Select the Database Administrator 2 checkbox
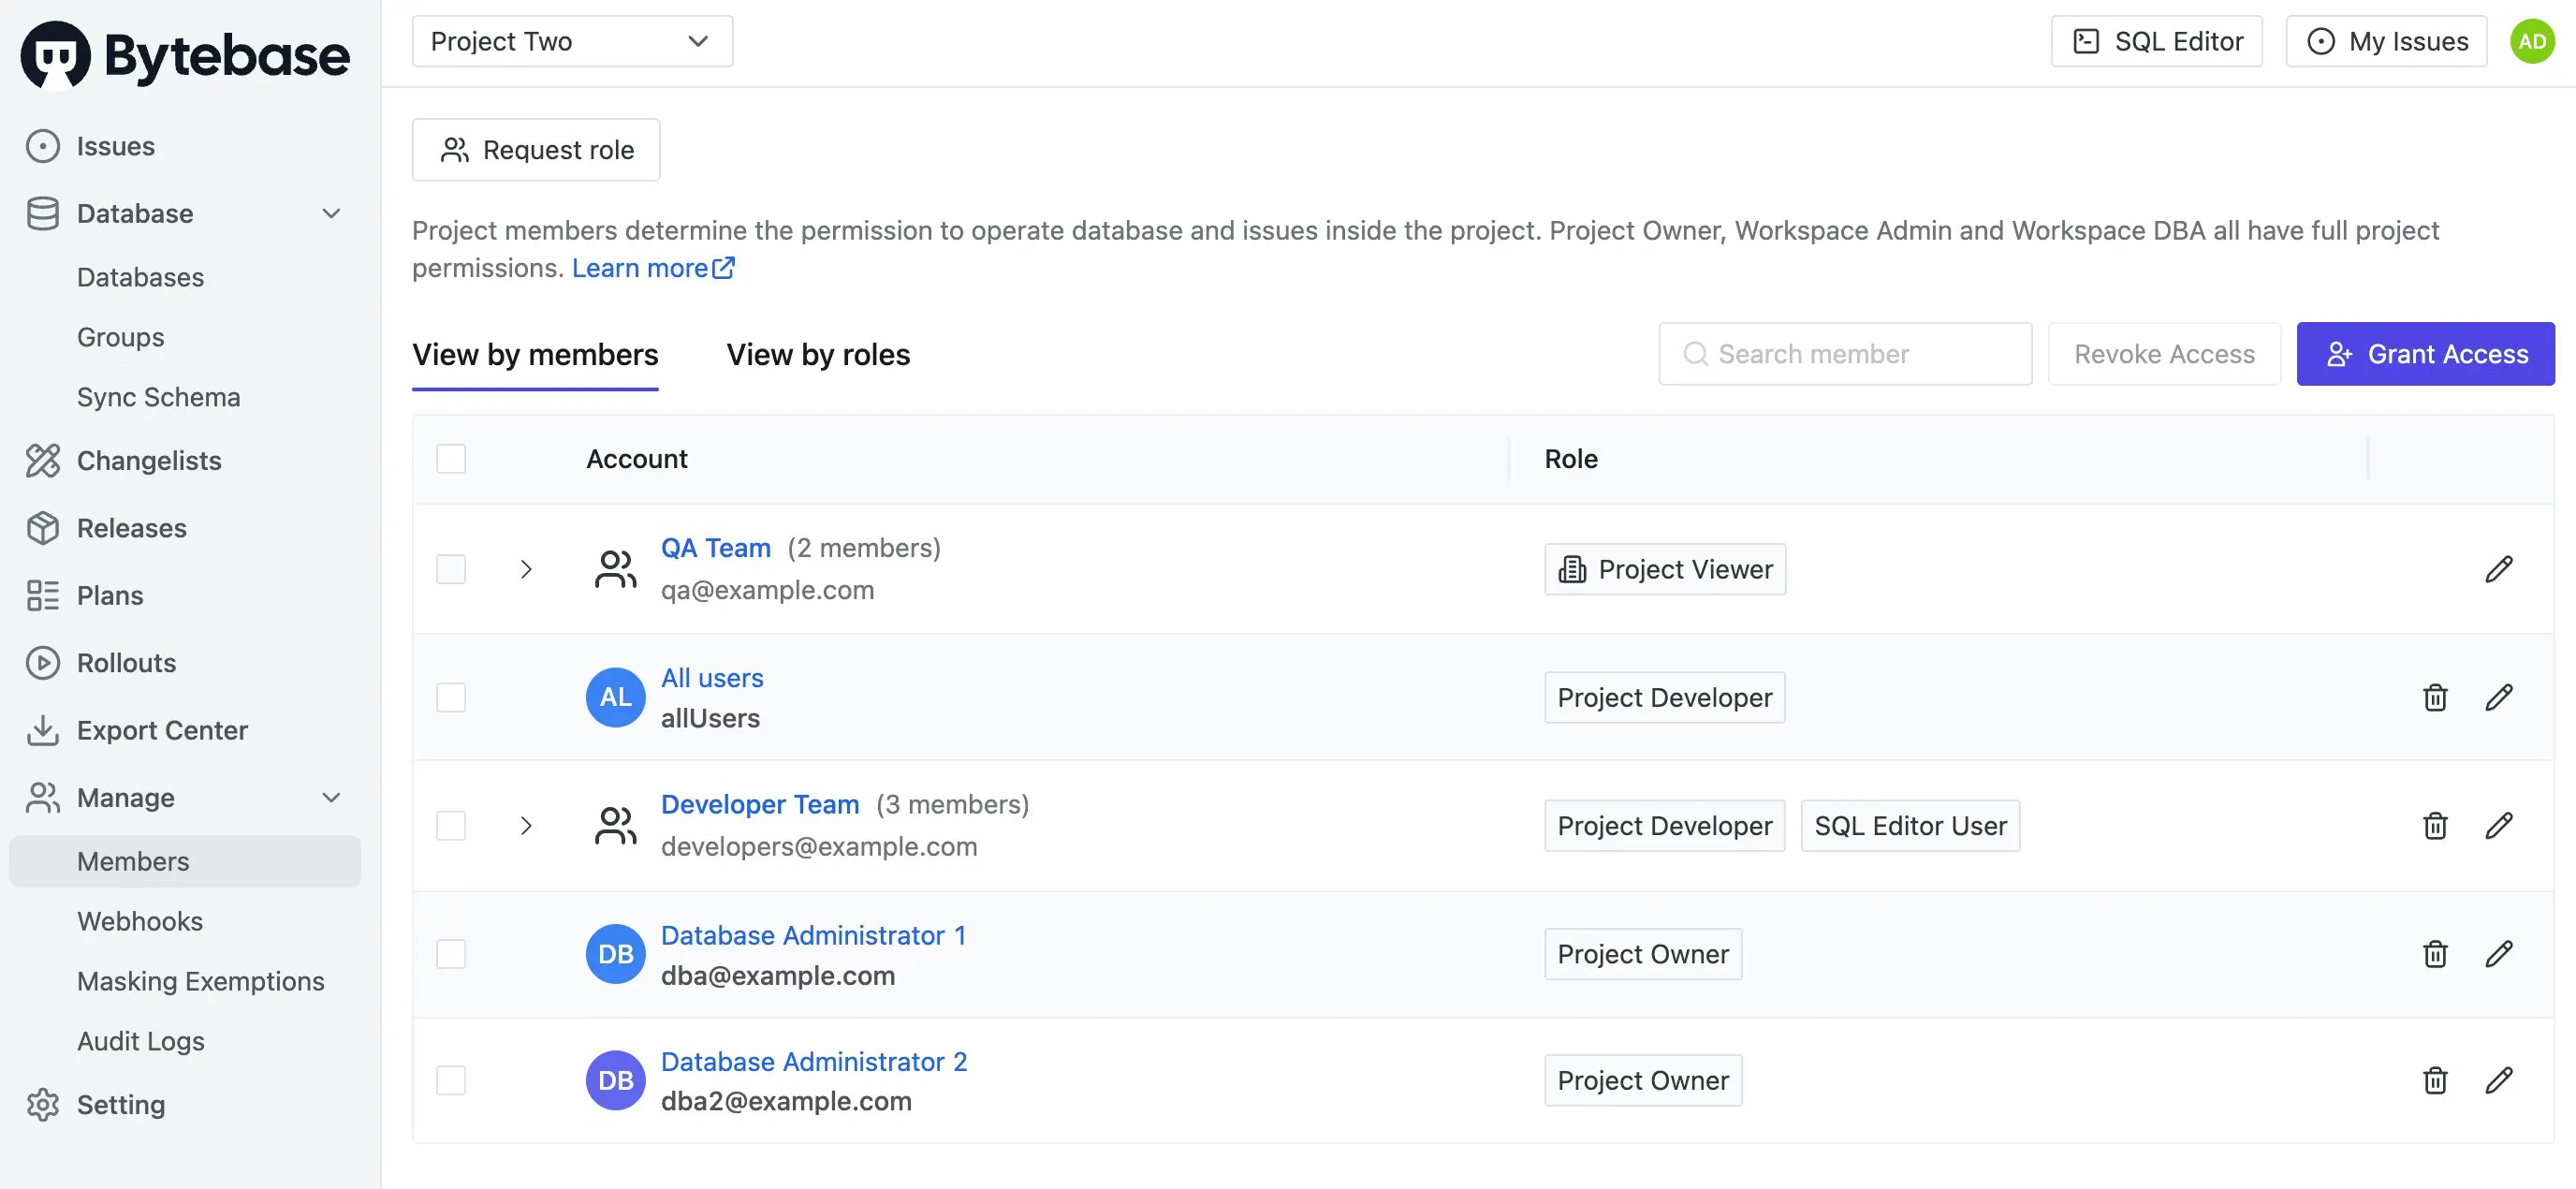The height and width of the screenshot is (1189, 2576). (451, 1080)
